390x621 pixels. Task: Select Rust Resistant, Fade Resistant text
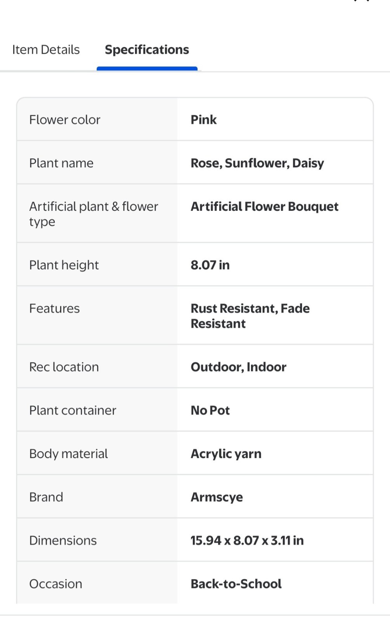(250, 316)
